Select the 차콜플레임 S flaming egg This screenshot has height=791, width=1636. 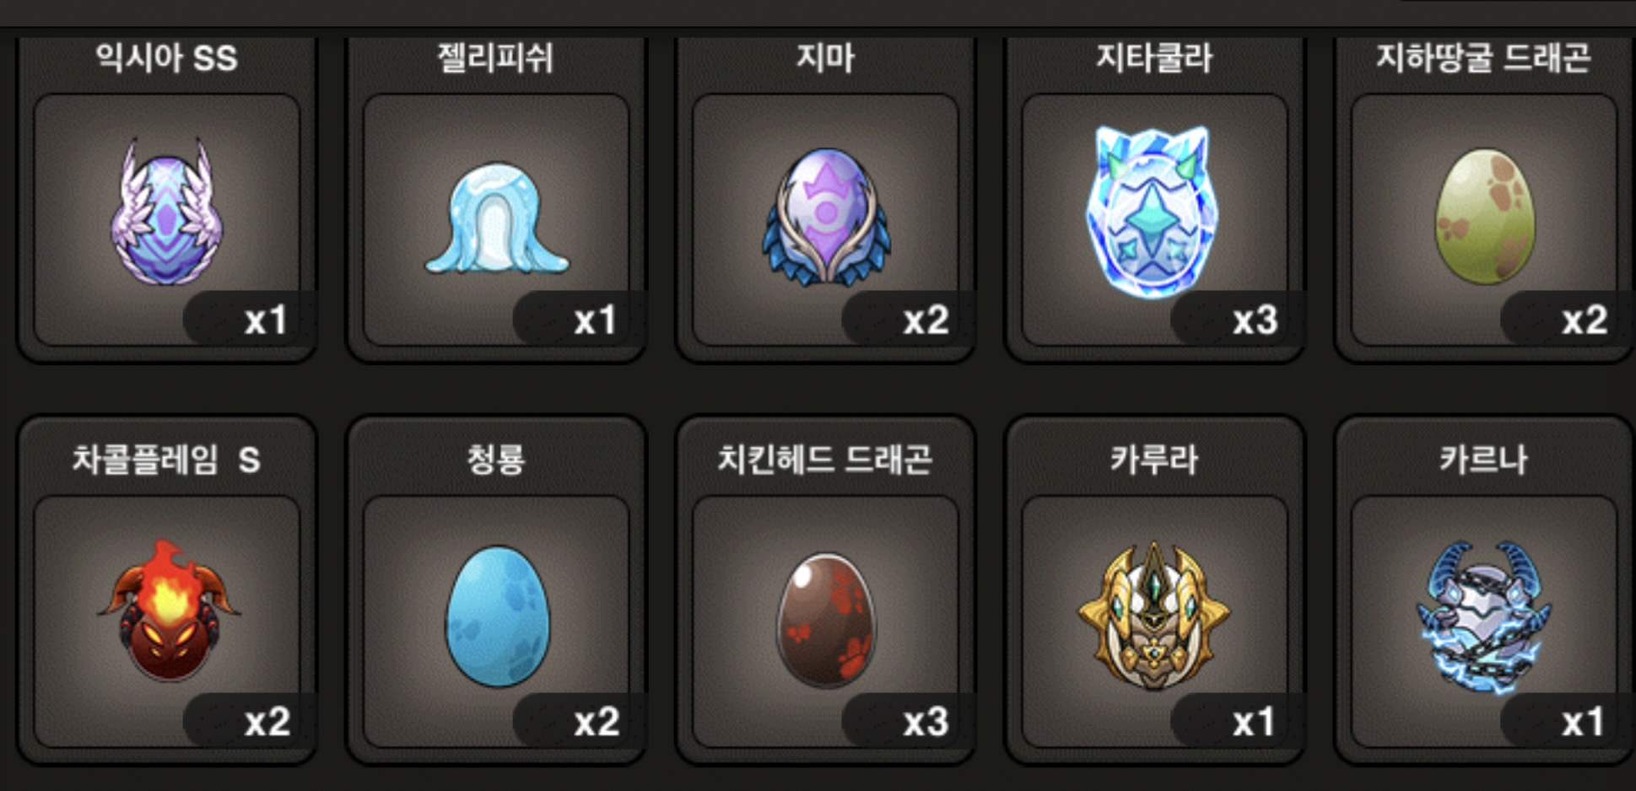coord(169,611)
